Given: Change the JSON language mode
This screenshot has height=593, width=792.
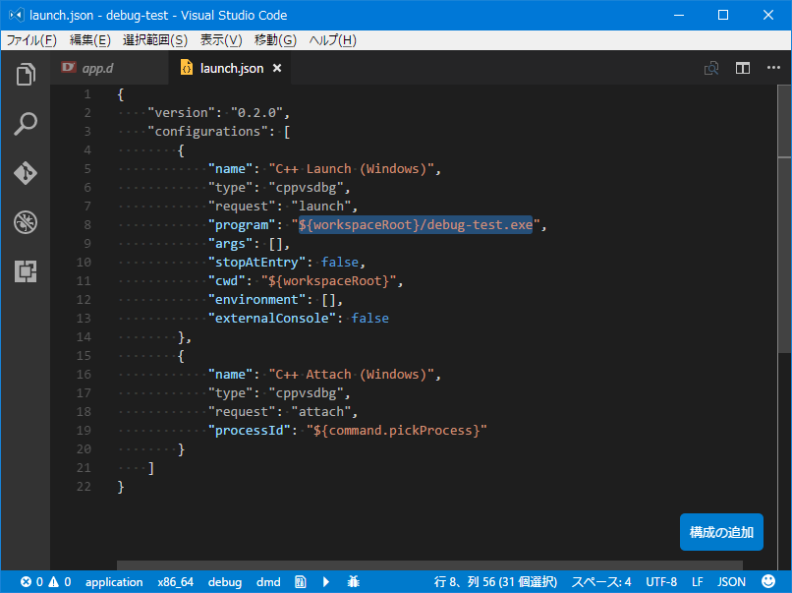Looking at the screenshot, I should point(731,582).
